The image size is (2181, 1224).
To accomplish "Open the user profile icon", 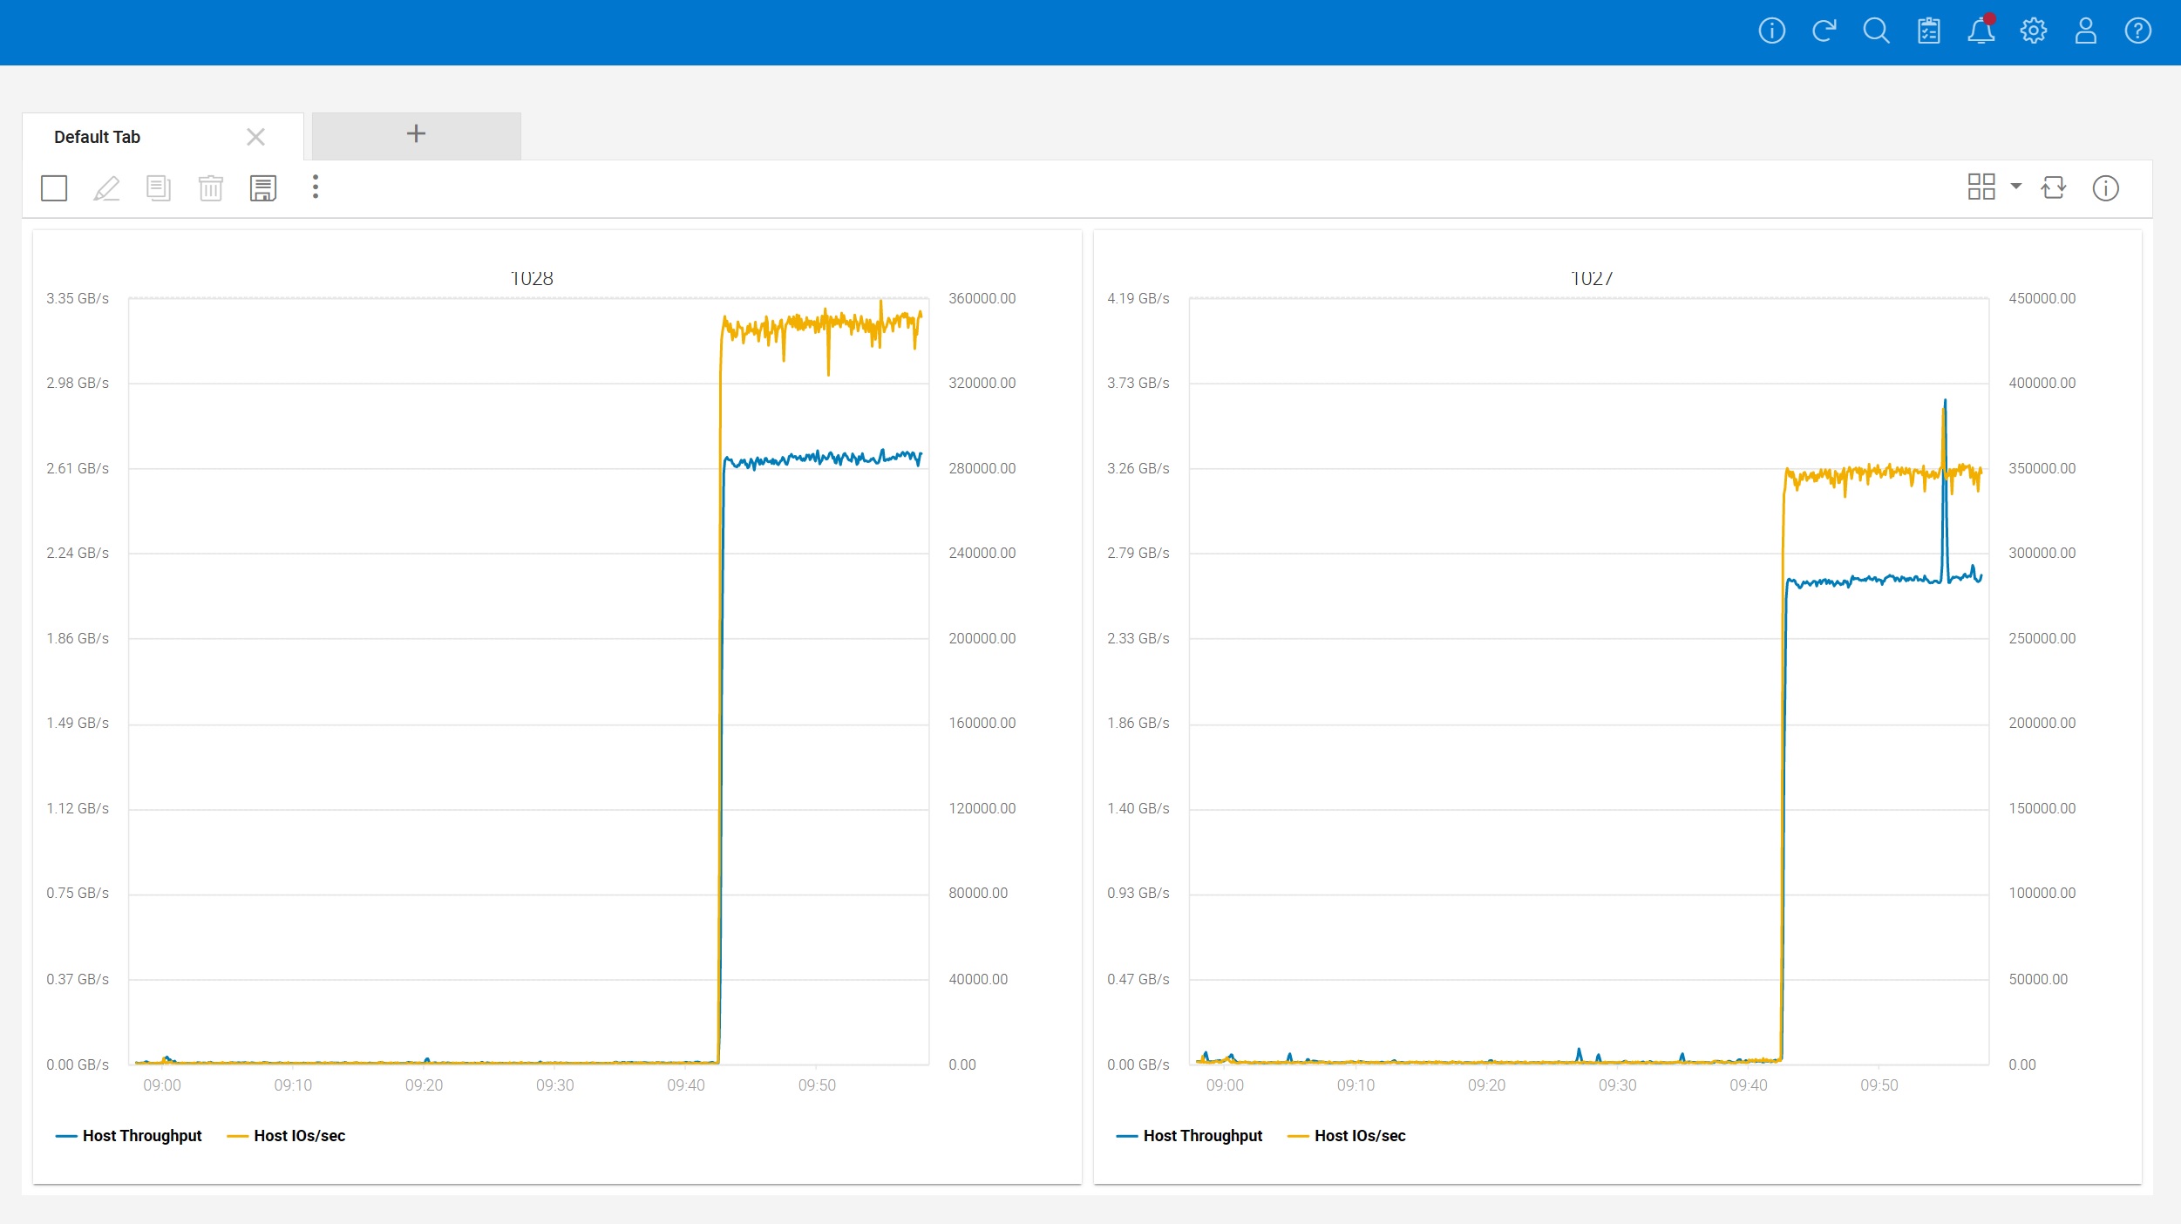I will coord(2085,31).
